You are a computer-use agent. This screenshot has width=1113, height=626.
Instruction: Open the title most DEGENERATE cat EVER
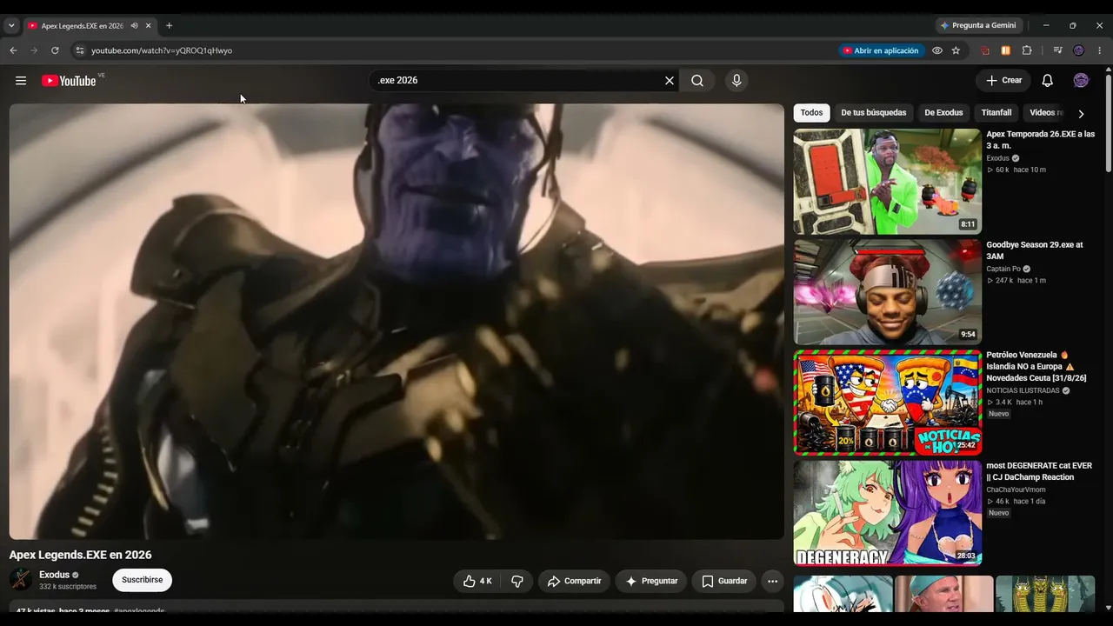point(1039,471)
